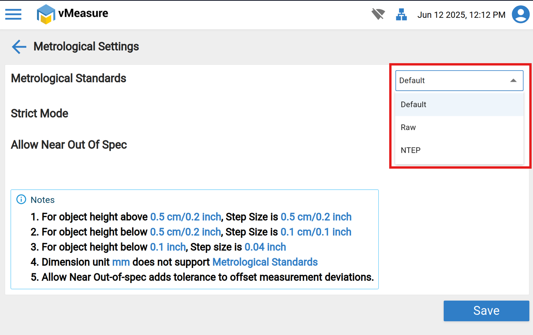Click the blue Metrological Standards text in Notes

pos(265,262)
